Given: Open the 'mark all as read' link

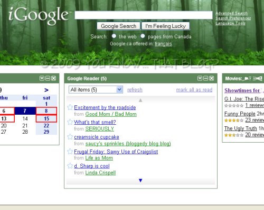Looking at the screenshot, I should [x=194, y=90].
